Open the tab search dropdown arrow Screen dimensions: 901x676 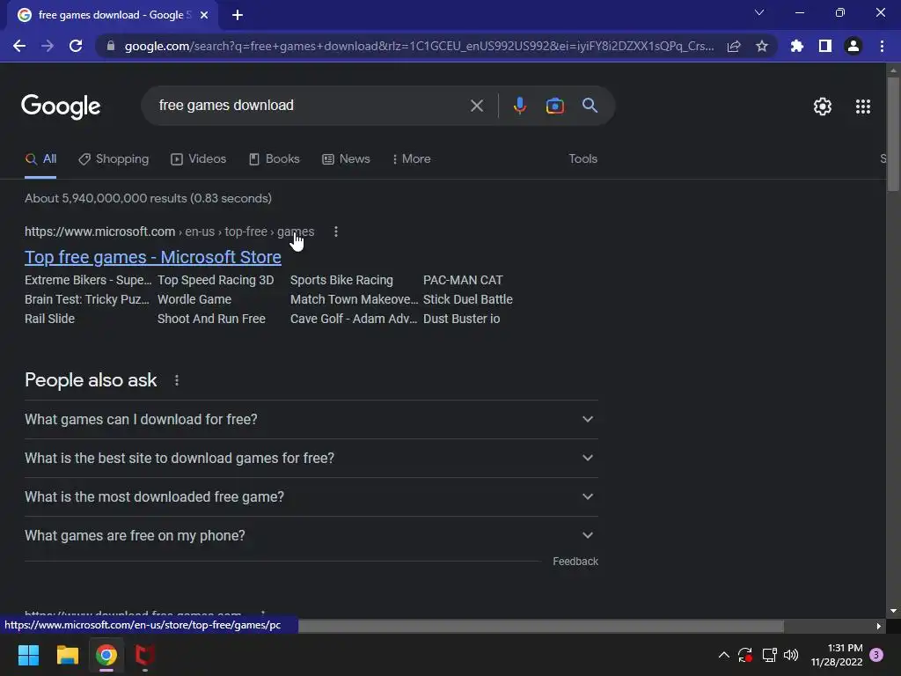click(759, 12)
